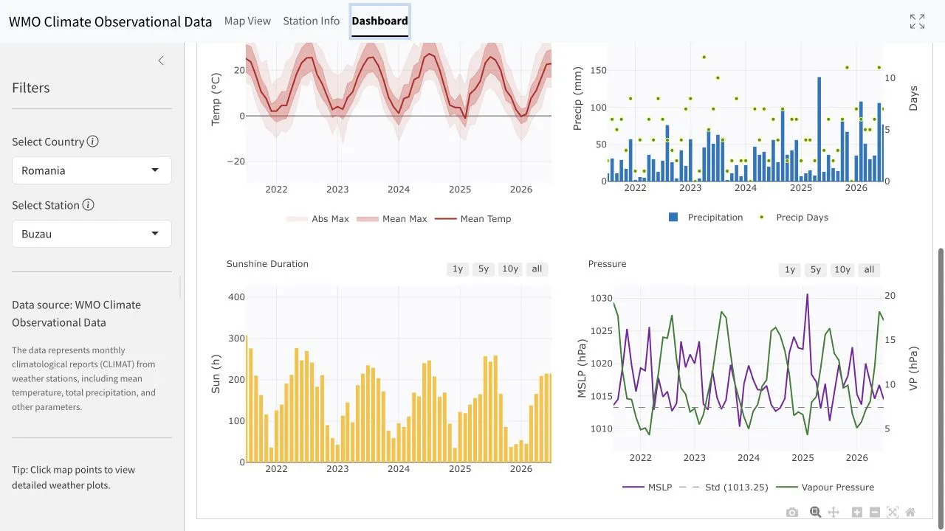Open the Romania country dropdown
Viewport: 945px width, 531px height.
92,170
